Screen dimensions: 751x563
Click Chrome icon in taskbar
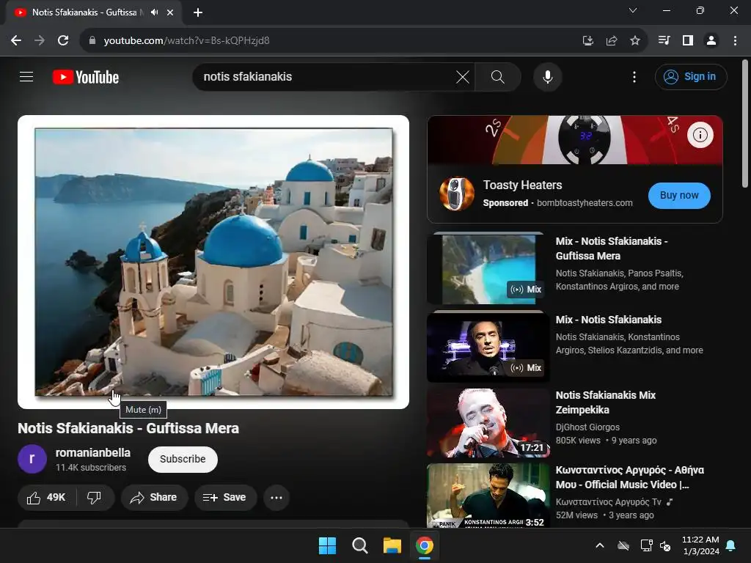click(x=425, y=545)
